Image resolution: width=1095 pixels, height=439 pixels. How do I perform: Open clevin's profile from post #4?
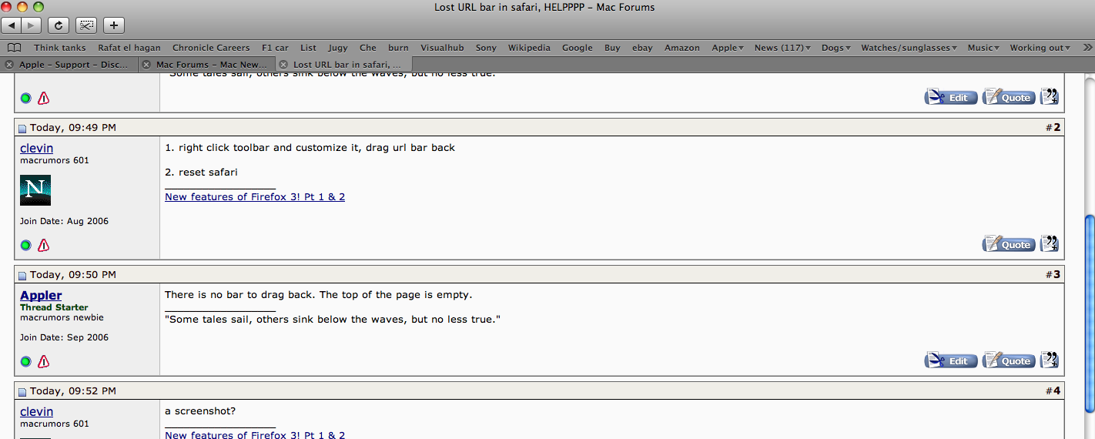coord(36,411)
